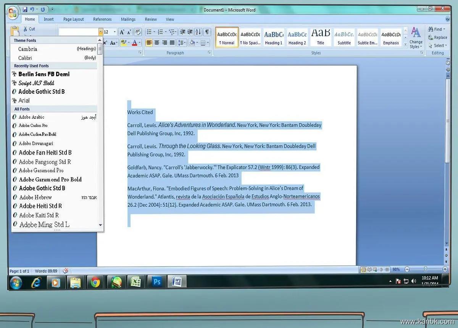The width and height of the screenshot is (458, 328).
Task: Click the Sort icon in Paragraph group
Action: coord(198,32)
